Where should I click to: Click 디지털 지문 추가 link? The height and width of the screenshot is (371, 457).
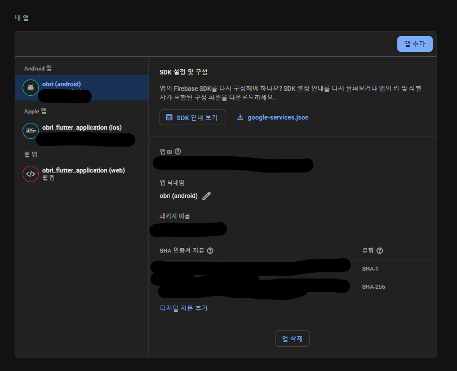pos(184,308)
